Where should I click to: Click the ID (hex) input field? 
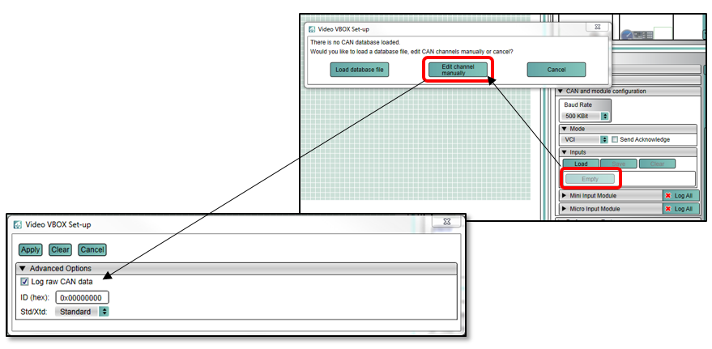82,298
